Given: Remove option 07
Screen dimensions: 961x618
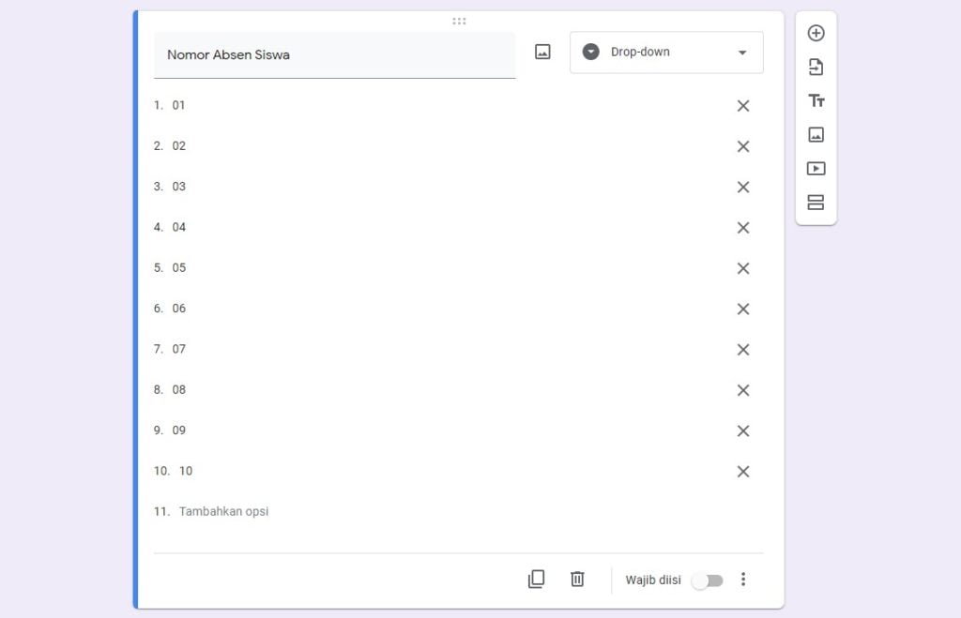Looking at the screenshot, I should (743, 350).
